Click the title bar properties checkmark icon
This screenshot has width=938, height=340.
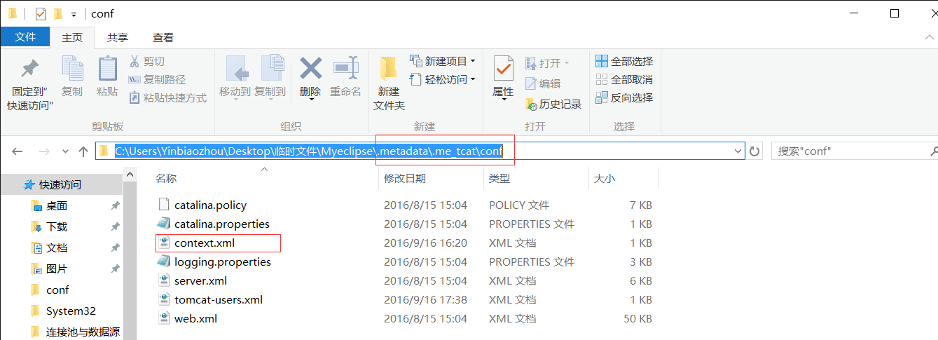point(41,13)
